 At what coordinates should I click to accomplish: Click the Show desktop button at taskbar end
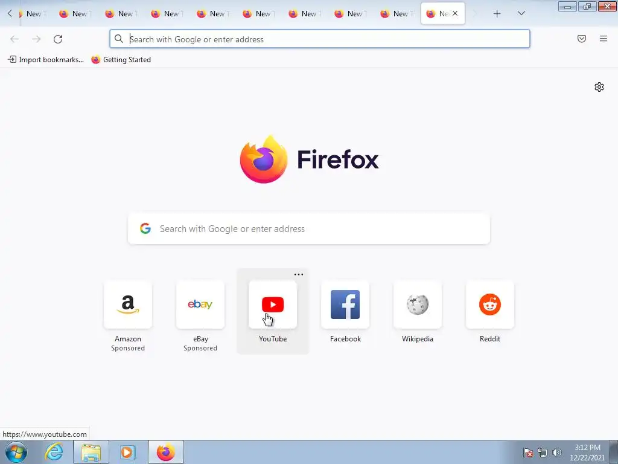coord(614,452)
